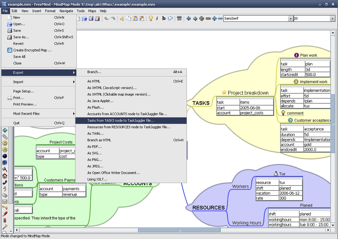This screenshot has height=239, width=338.
Task: Add the sad face icon to node
Action: click(5, 150)
